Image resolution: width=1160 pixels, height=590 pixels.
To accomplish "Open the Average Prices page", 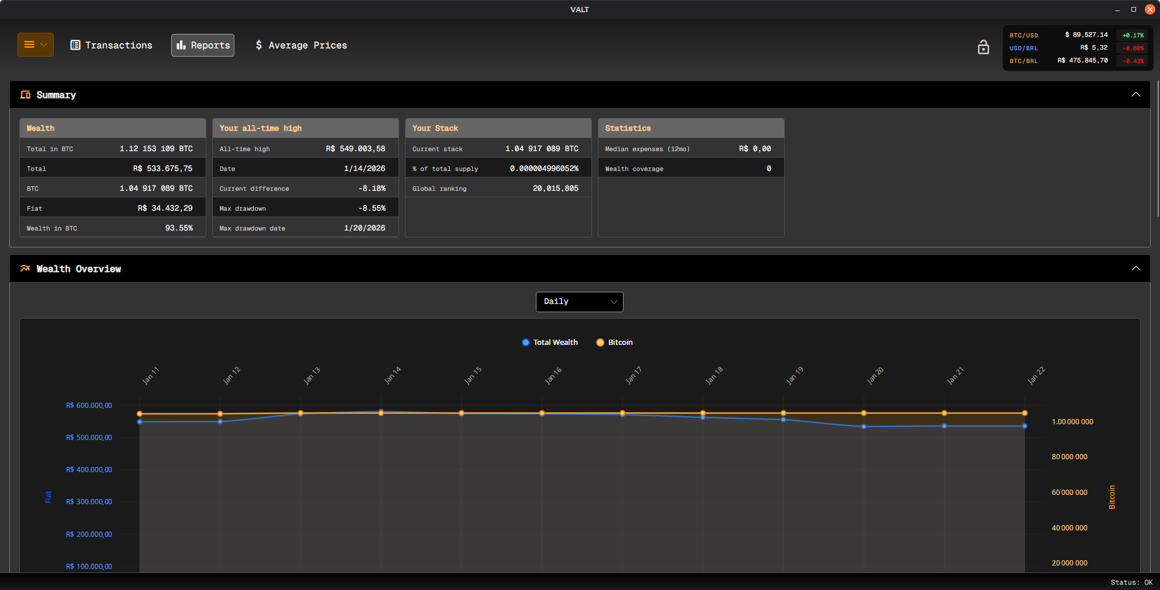I will point(301,46).
